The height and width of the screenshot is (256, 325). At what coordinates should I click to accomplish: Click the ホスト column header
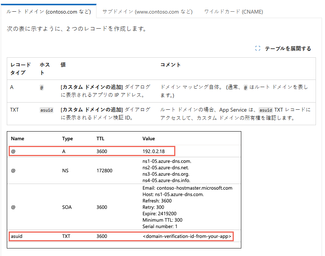[45, 69]
